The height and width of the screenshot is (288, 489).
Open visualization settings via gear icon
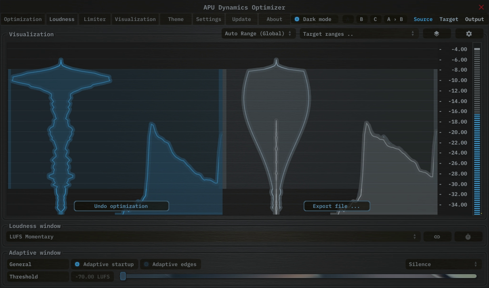tap(469, 34)
